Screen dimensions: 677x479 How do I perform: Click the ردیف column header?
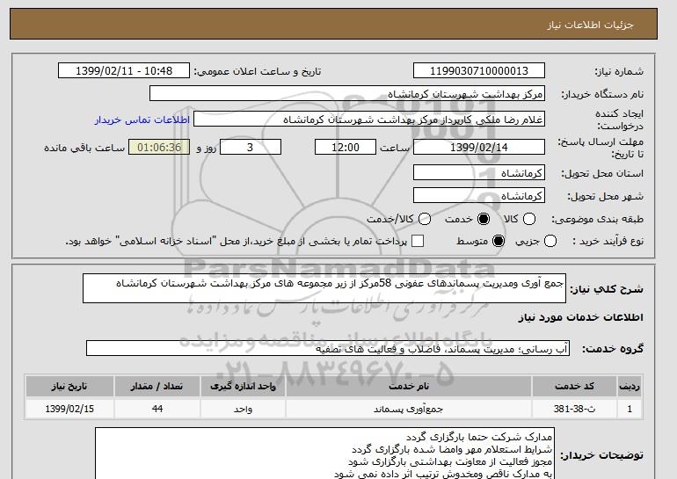[x=630, y=386]
